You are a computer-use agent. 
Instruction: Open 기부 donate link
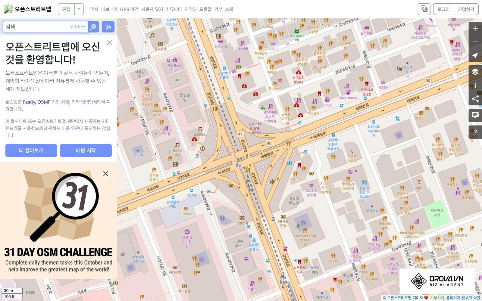pos(218,9)
